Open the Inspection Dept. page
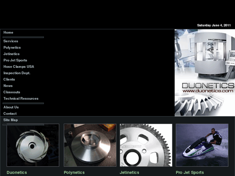 coord(17,73)
